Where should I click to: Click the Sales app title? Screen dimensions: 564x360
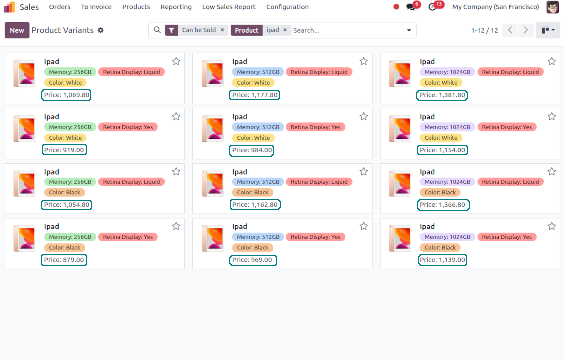click(29, 7)
